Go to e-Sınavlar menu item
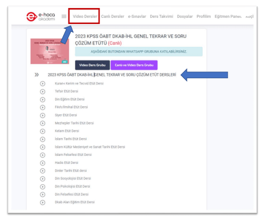The width and height of the screenshot is (266, 218). pos(137,17)
